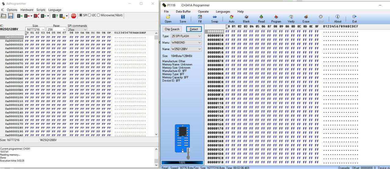Open About info in CH341A Programmer toolbar
The height and width of the screenshot is (169, 390).
tap(338, 19)
